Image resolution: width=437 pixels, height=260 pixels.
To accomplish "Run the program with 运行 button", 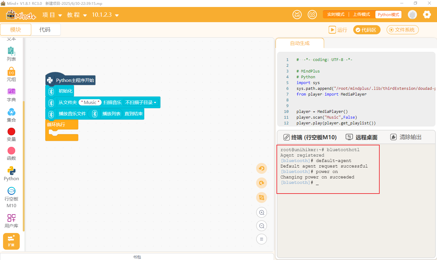I will pyautogui.click(x=338, y=30).
